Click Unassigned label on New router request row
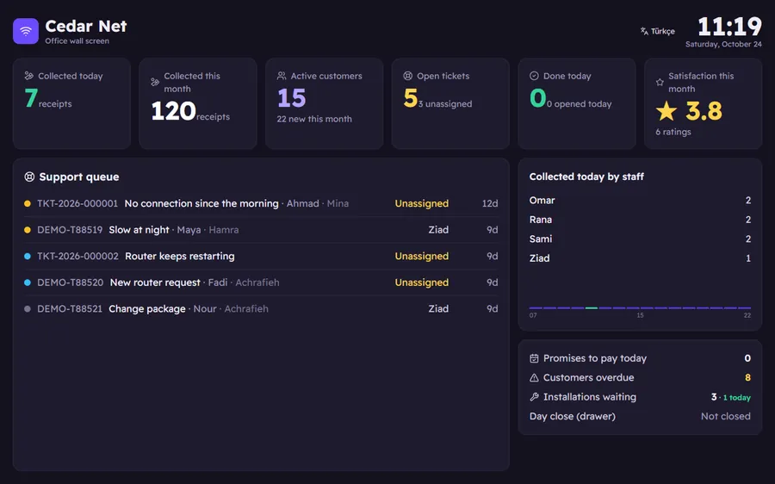This screenshot has width=775, height=484. coord(422,282)
